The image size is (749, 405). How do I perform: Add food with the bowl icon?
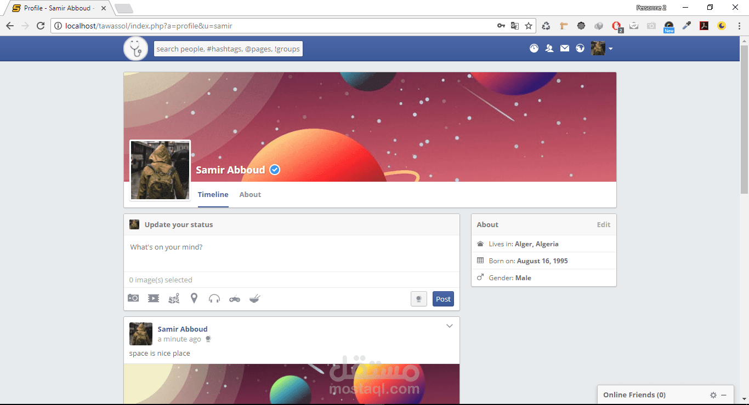tap(255, 298)
